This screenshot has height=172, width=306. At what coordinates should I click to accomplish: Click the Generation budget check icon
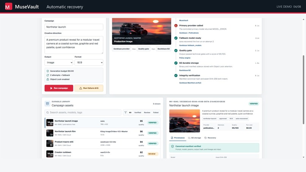[x=47, y=71]
